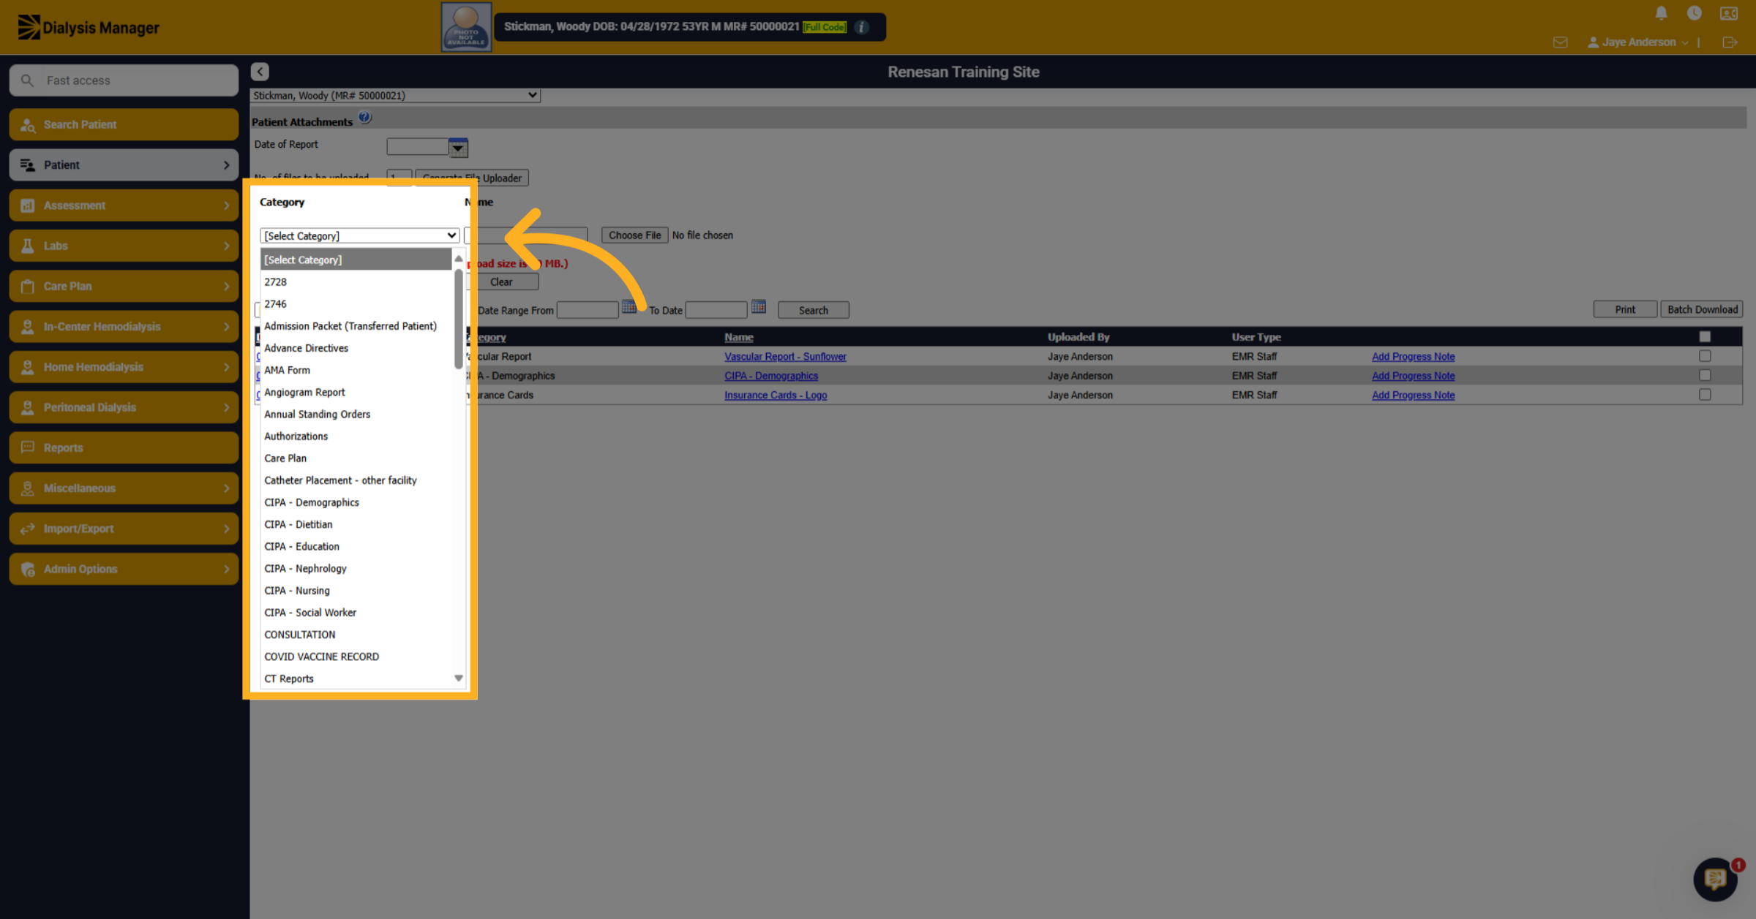Screen dimensions: 1756x919
Task: Collapse the sidebar with back arrow
Action: pyautogui.click(x=260, y=72)
